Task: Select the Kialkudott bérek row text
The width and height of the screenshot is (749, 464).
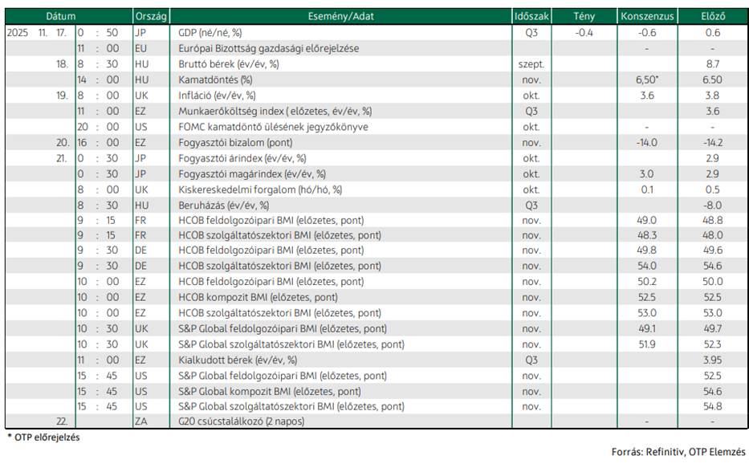Action: pos(238,360)
